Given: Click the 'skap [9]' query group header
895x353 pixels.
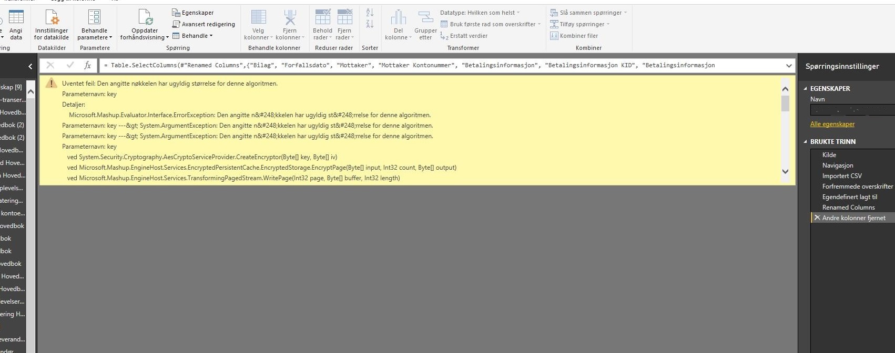Looking at the screenshot, I should [x=12, y=87].
